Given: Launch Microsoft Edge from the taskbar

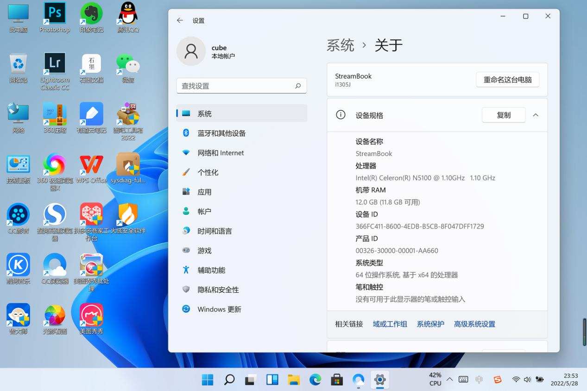Looking at the screenshot, I should click(x=315, y=380).
